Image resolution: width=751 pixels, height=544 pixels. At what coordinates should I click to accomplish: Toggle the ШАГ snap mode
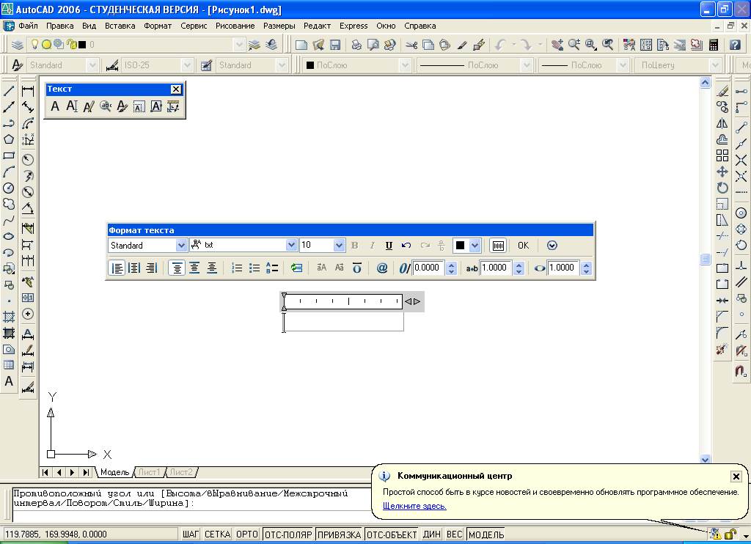point(190,534)
